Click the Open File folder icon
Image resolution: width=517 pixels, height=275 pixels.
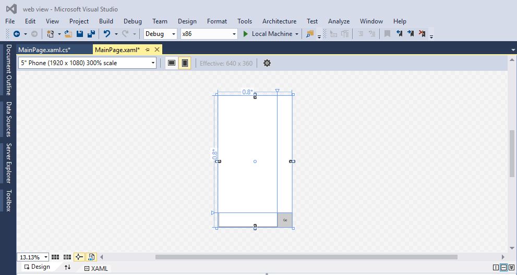pos(68,33)
